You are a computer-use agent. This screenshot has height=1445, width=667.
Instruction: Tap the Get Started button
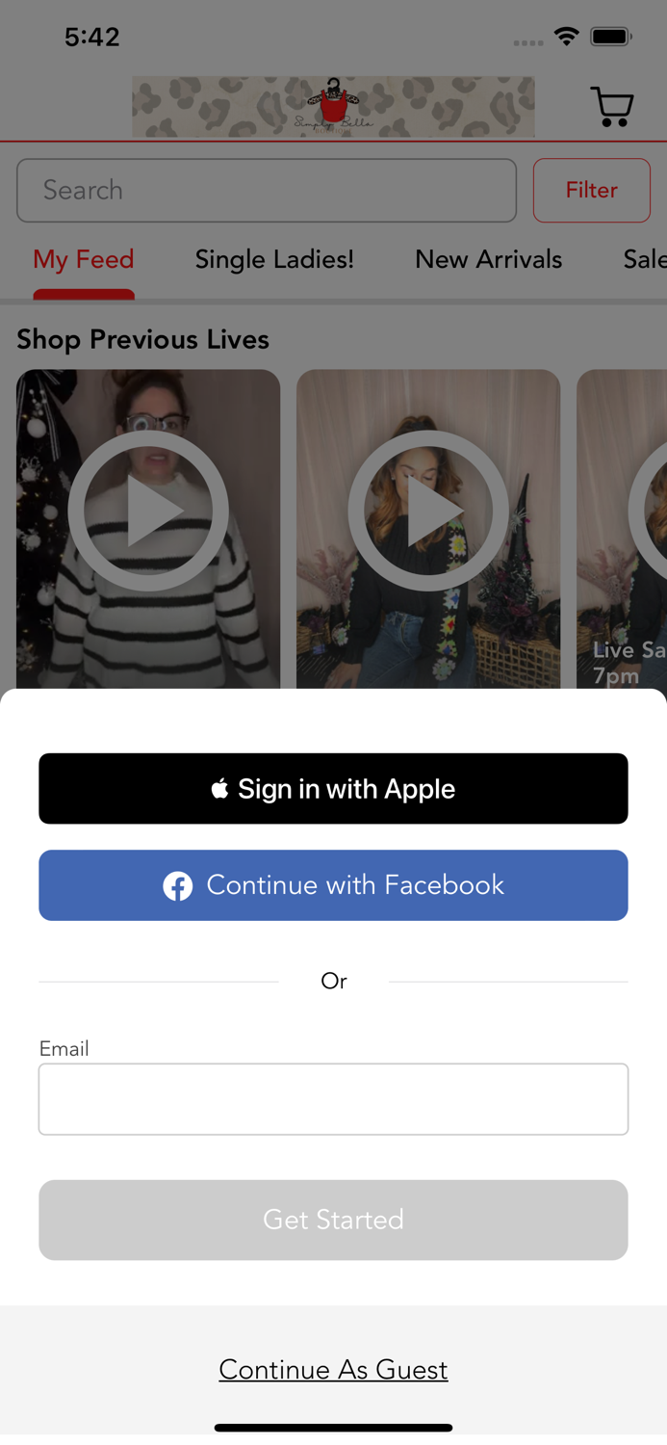[x=333, y=1220]
